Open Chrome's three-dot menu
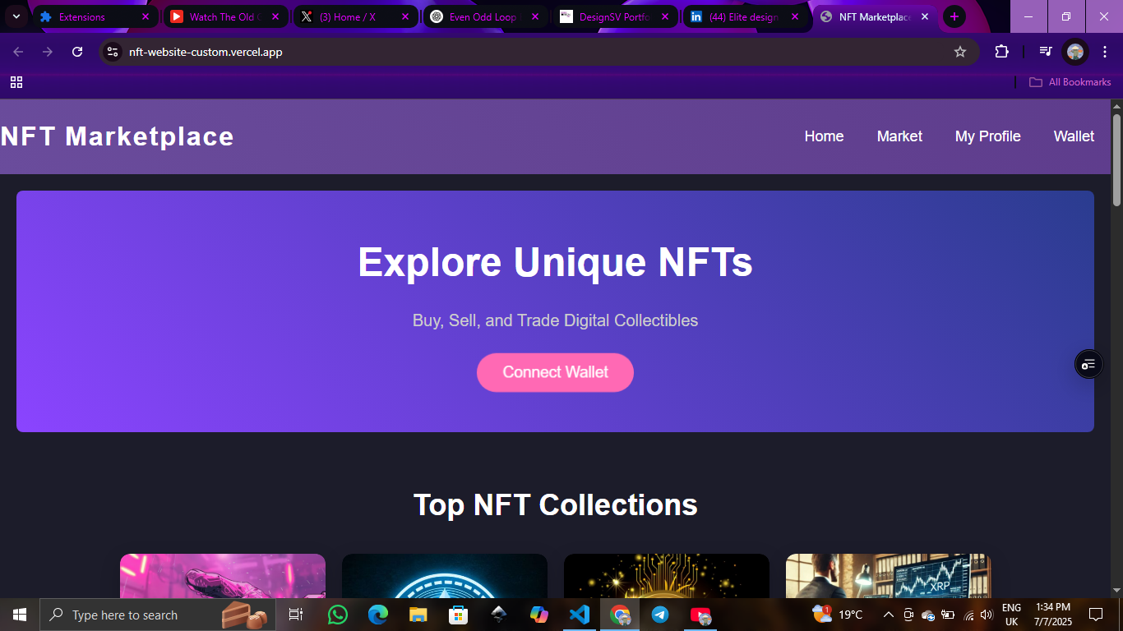1123x631 pixels. click(x=1105, y=52)
